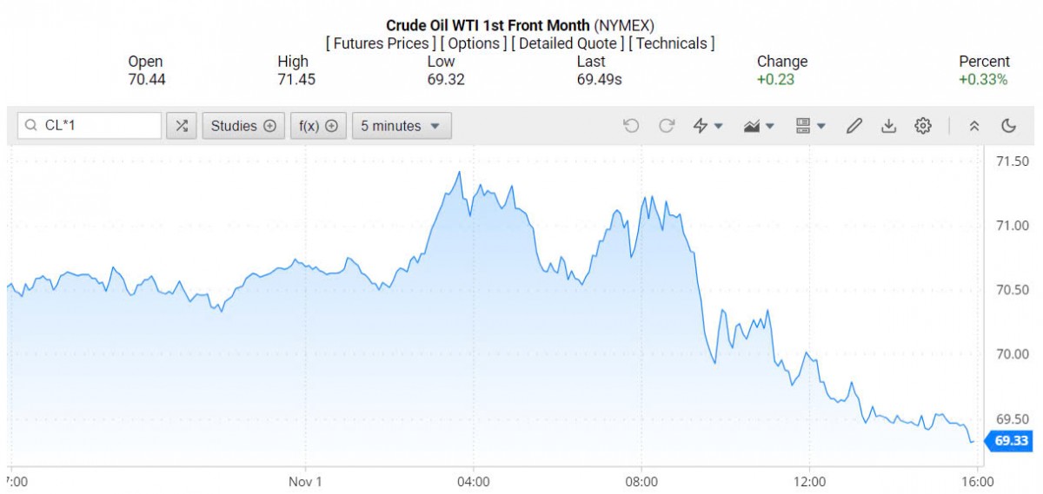Screen dimensions: 1043x494
Task: Add Studies to the chart
Action: point(242,126)
